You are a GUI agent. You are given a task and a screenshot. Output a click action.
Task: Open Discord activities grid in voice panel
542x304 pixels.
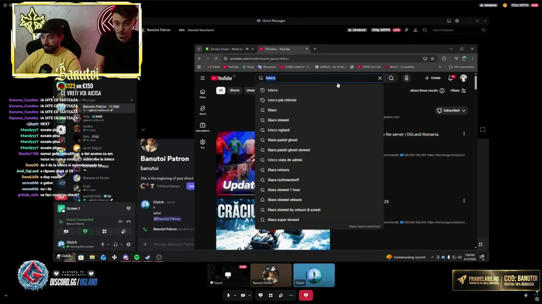point(104,231)
